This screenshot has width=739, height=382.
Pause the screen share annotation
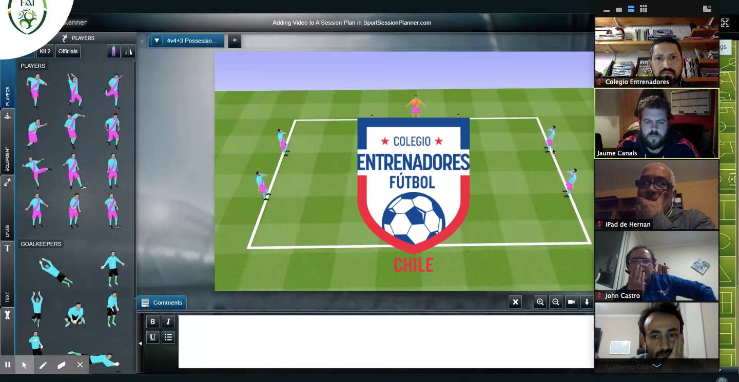[x=8, y=365]
